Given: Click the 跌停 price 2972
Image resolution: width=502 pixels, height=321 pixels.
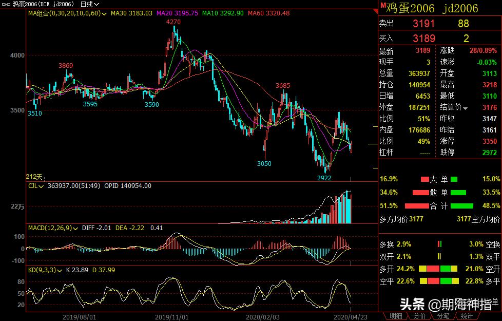Looking at the screenshot, I should 490,153.
